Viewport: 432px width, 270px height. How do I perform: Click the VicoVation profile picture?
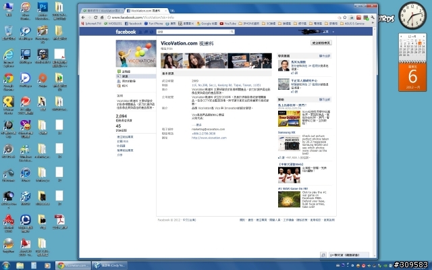coord(136,53)
